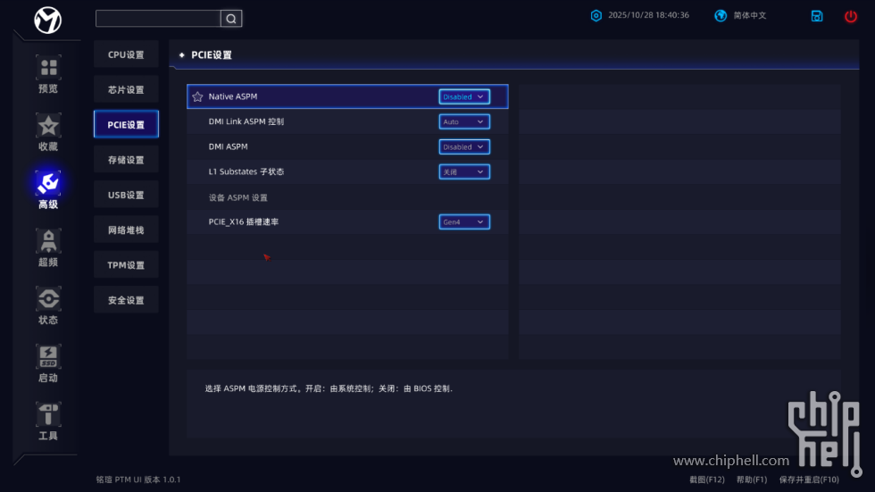This screenshot has width=875, height=492.
Task: Click the power icon in top-right corner
Action: (850, 16)
